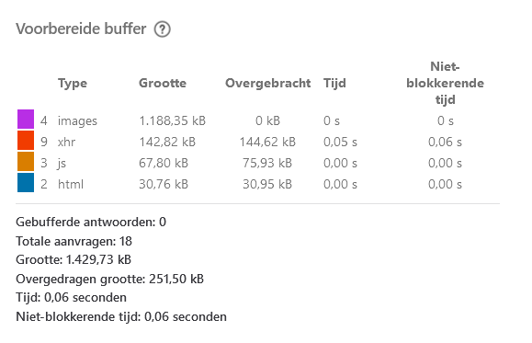
Task: Select the xhr row label
Action: (66, 142)
